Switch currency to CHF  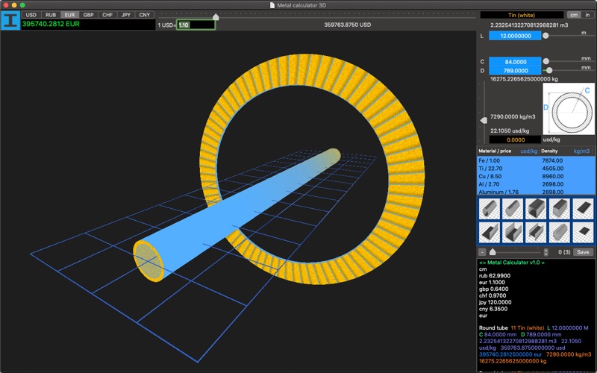pyautogui.click(x=107, y=15)
